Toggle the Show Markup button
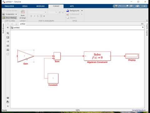This screenshot has height=113, width=150. point(10,18)
